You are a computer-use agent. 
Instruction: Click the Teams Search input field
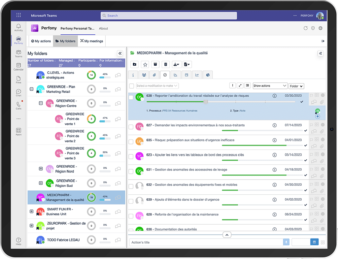pyautogui.click(x=169, y=16)
